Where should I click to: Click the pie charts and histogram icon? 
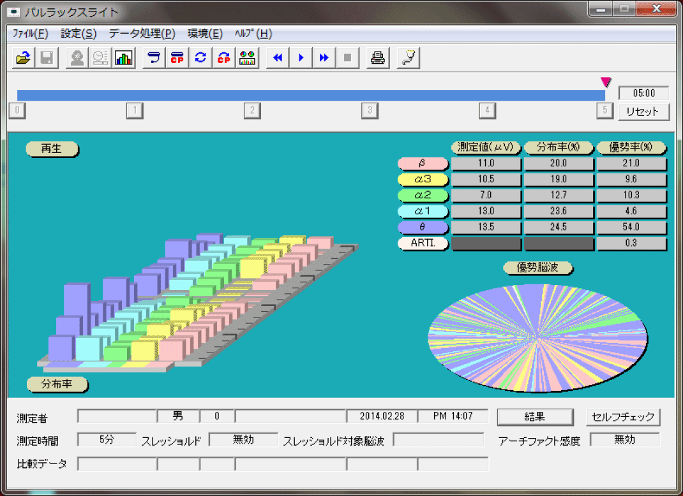[248, 58]
